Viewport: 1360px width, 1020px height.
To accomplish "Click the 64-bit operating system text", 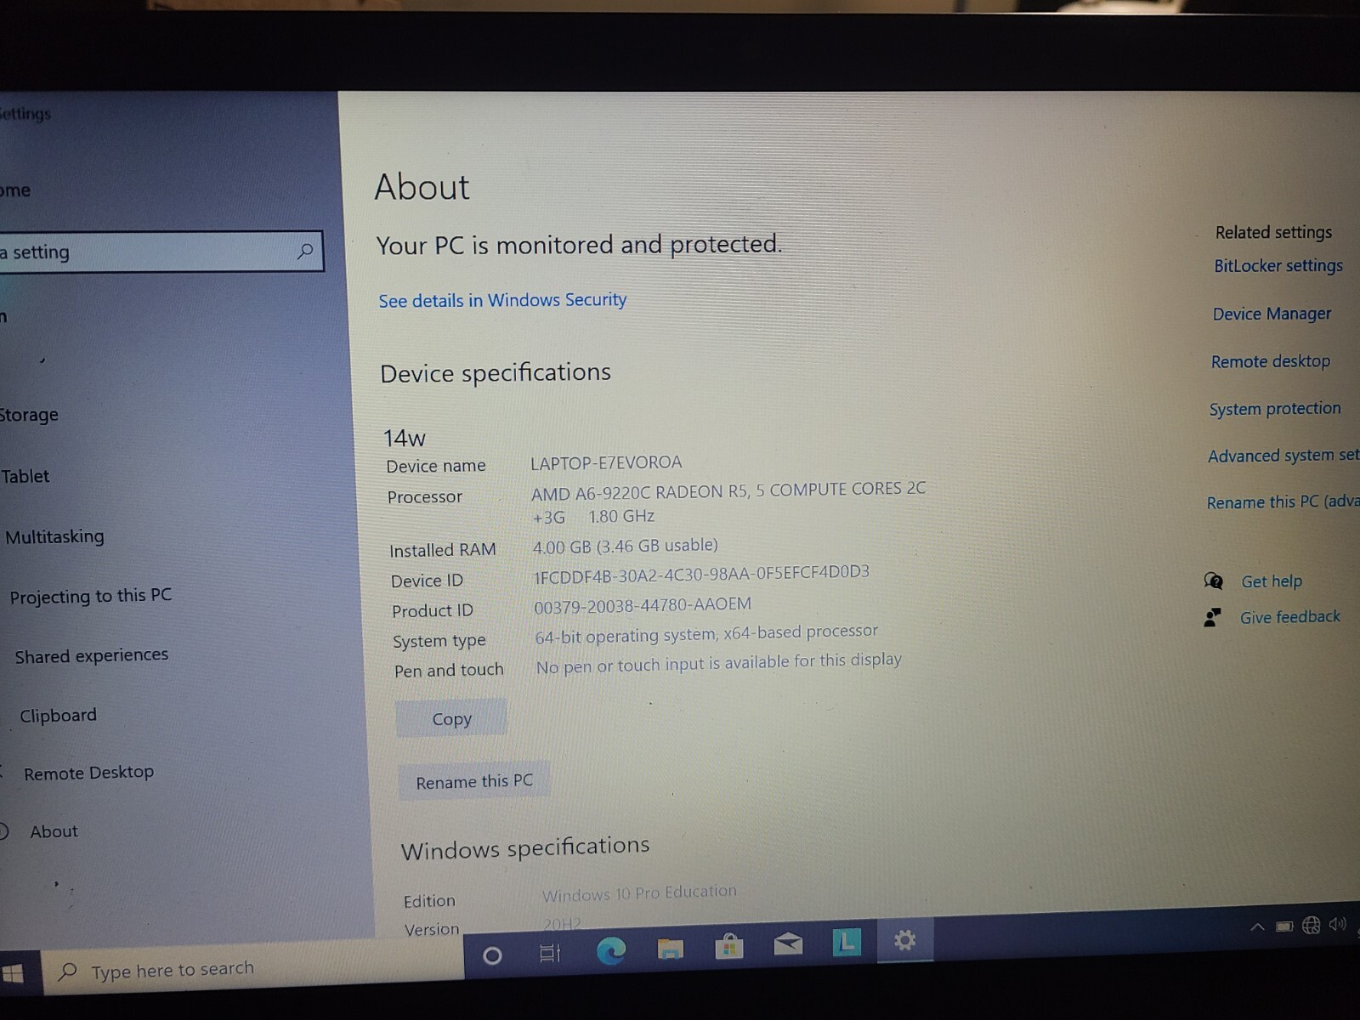I will (x=706, y=633).
